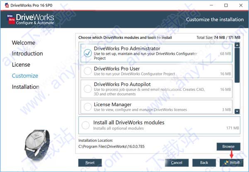Click 'Installation Location:' label
The image size is (249, 172).
click(x=96, y=141)
